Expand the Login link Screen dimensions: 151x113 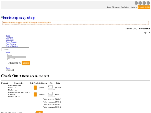(x=8, y=52)
